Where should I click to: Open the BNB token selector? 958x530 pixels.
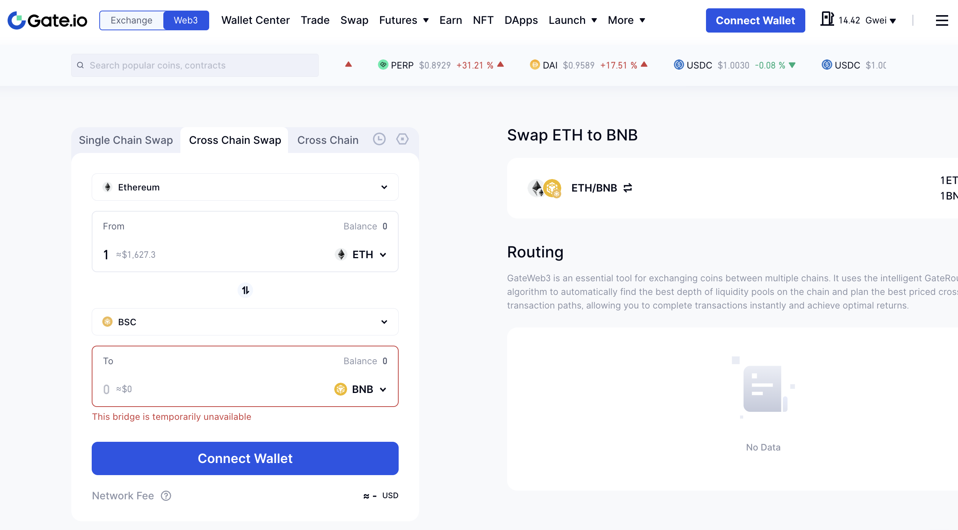tap(361, 389)
